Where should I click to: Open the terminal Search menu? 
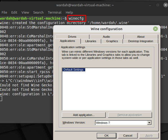point(38,12)
